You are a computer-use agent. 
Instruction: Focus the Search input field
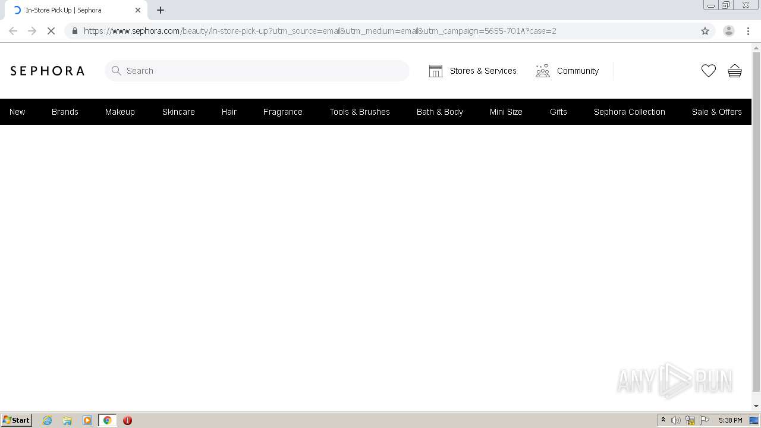pos(257,71)
